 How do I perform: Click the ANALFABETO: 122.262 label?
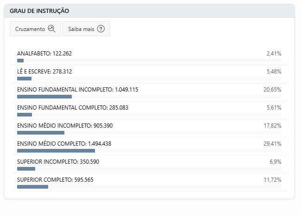[44, 54]
